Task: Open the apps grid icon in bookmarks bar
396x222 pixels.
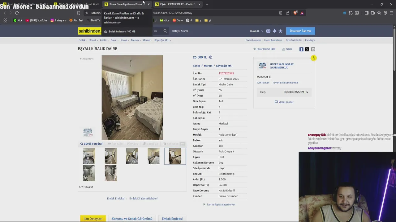Action: (x=5, y=20)
